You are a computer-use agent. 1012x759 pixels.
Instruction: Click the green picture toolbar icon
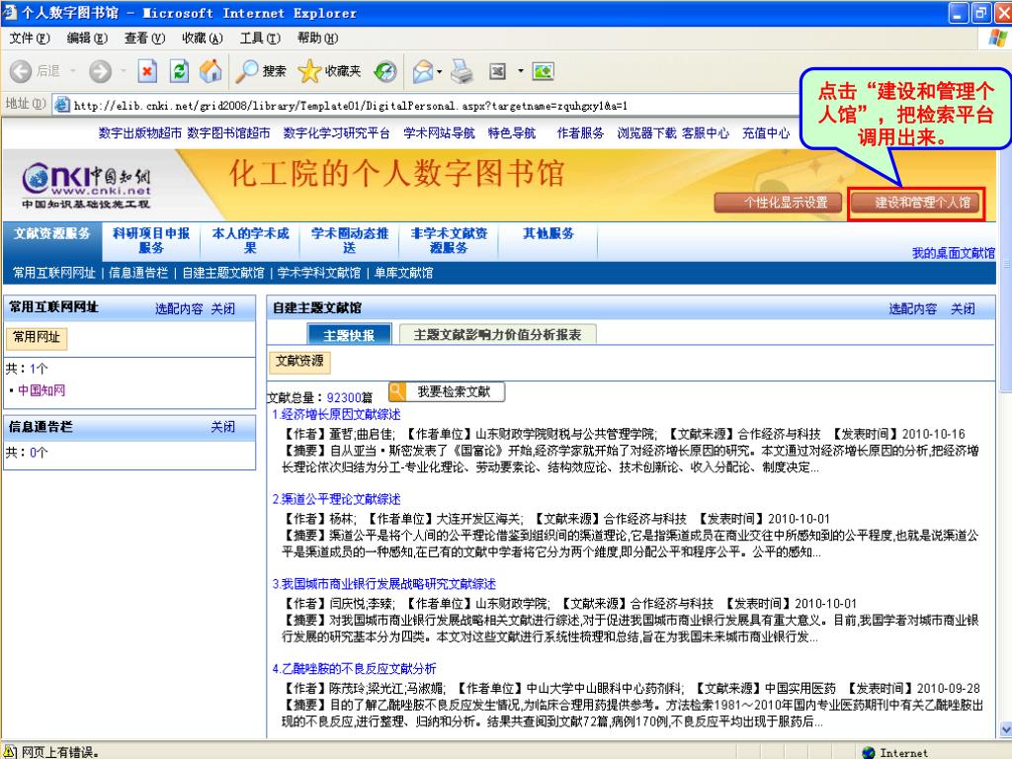point(543,71)
